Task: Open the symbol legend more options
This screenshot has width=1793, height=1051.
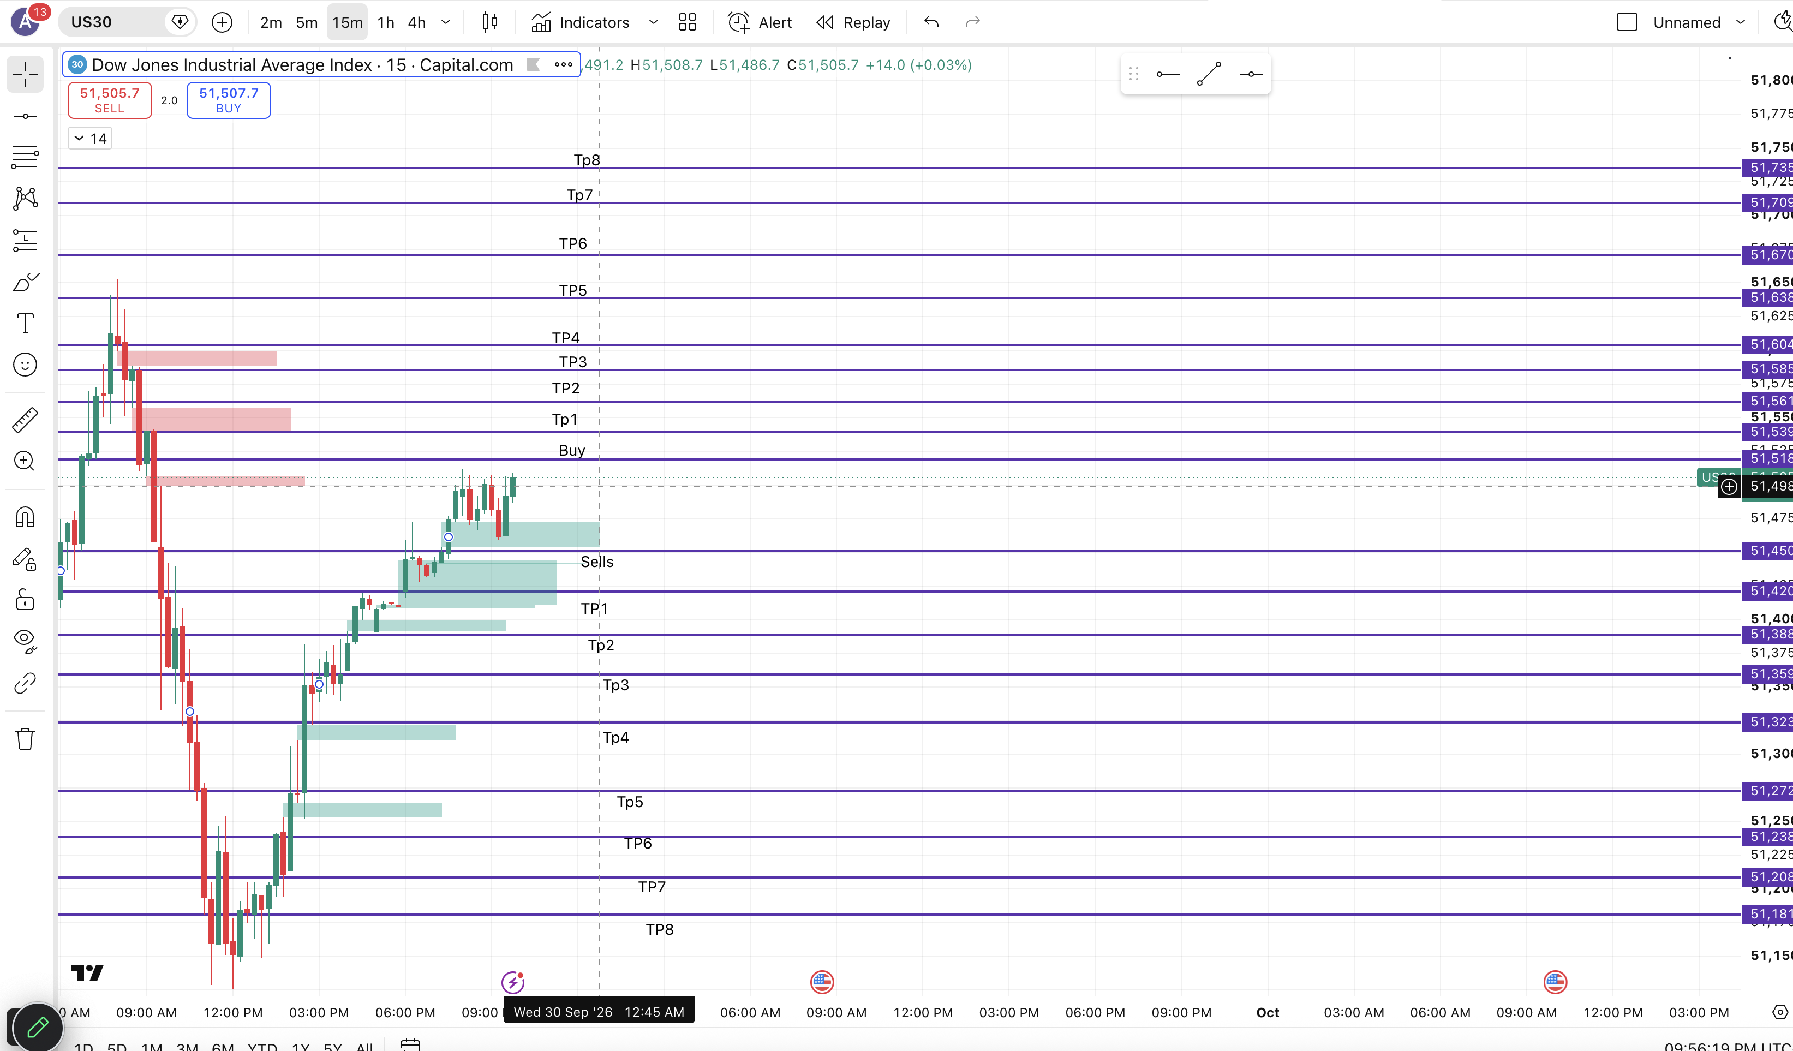Action: click(564, 65)
